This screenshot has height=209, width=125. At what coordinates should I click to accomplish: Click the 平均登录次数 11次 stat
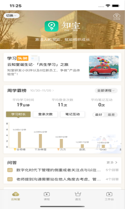63,103
